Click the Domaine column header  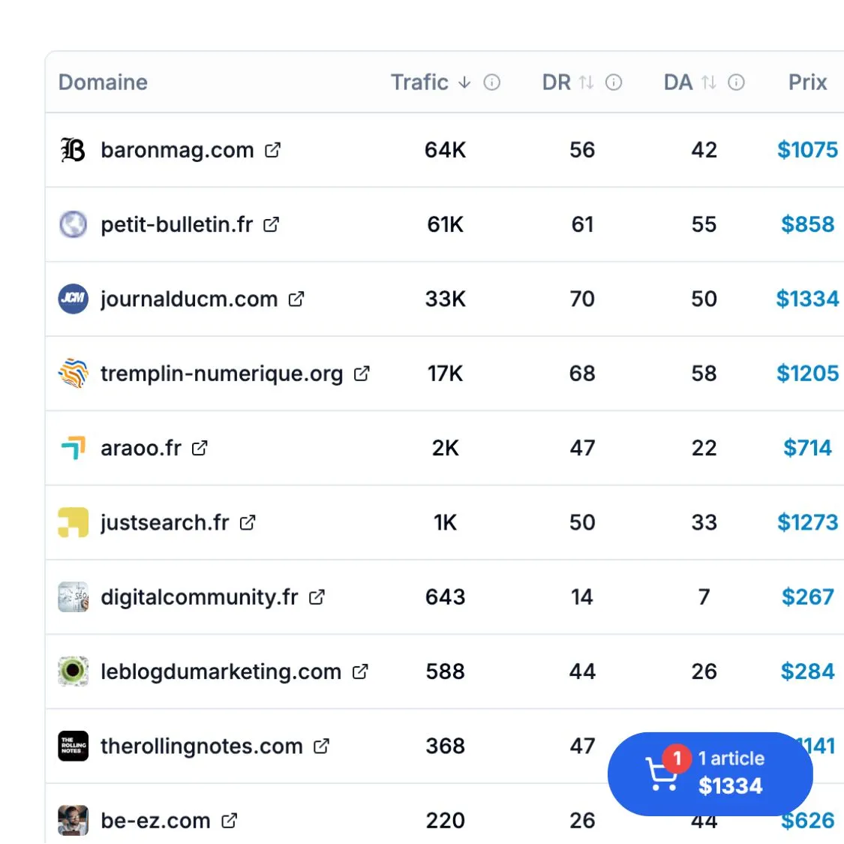click(103, 83)
